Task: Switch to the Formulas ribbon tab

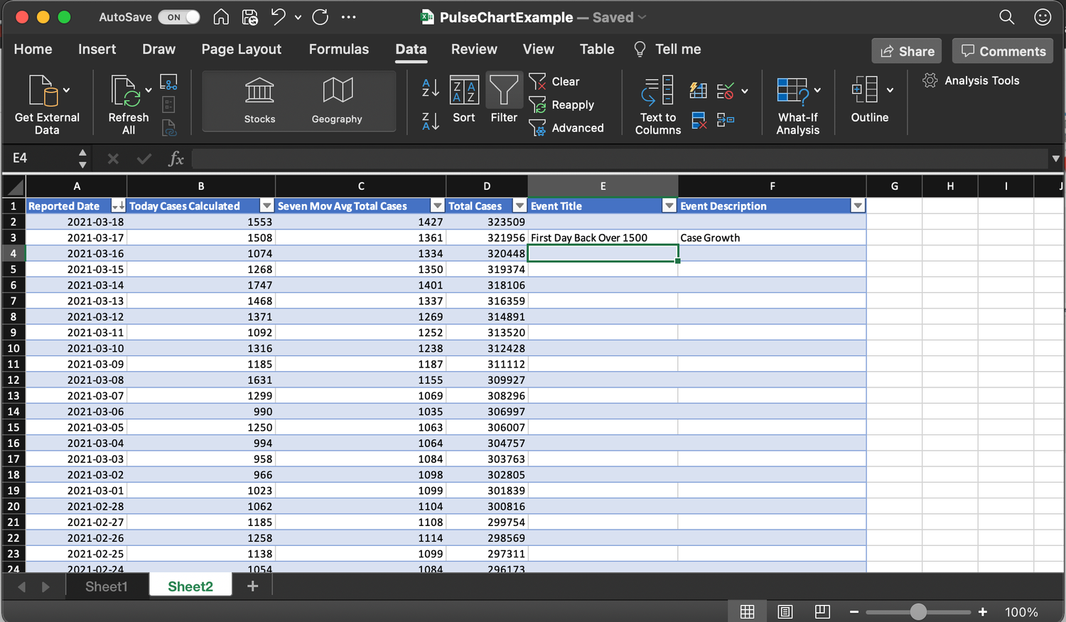Action: pos(339,49)
